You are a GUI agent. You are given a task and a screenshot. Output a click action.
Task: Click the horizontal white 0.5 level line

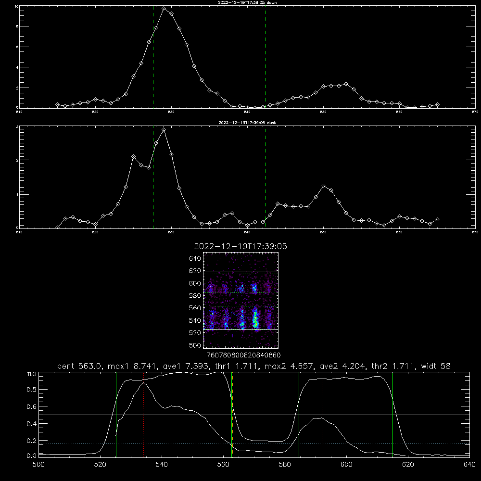[254, 415]
